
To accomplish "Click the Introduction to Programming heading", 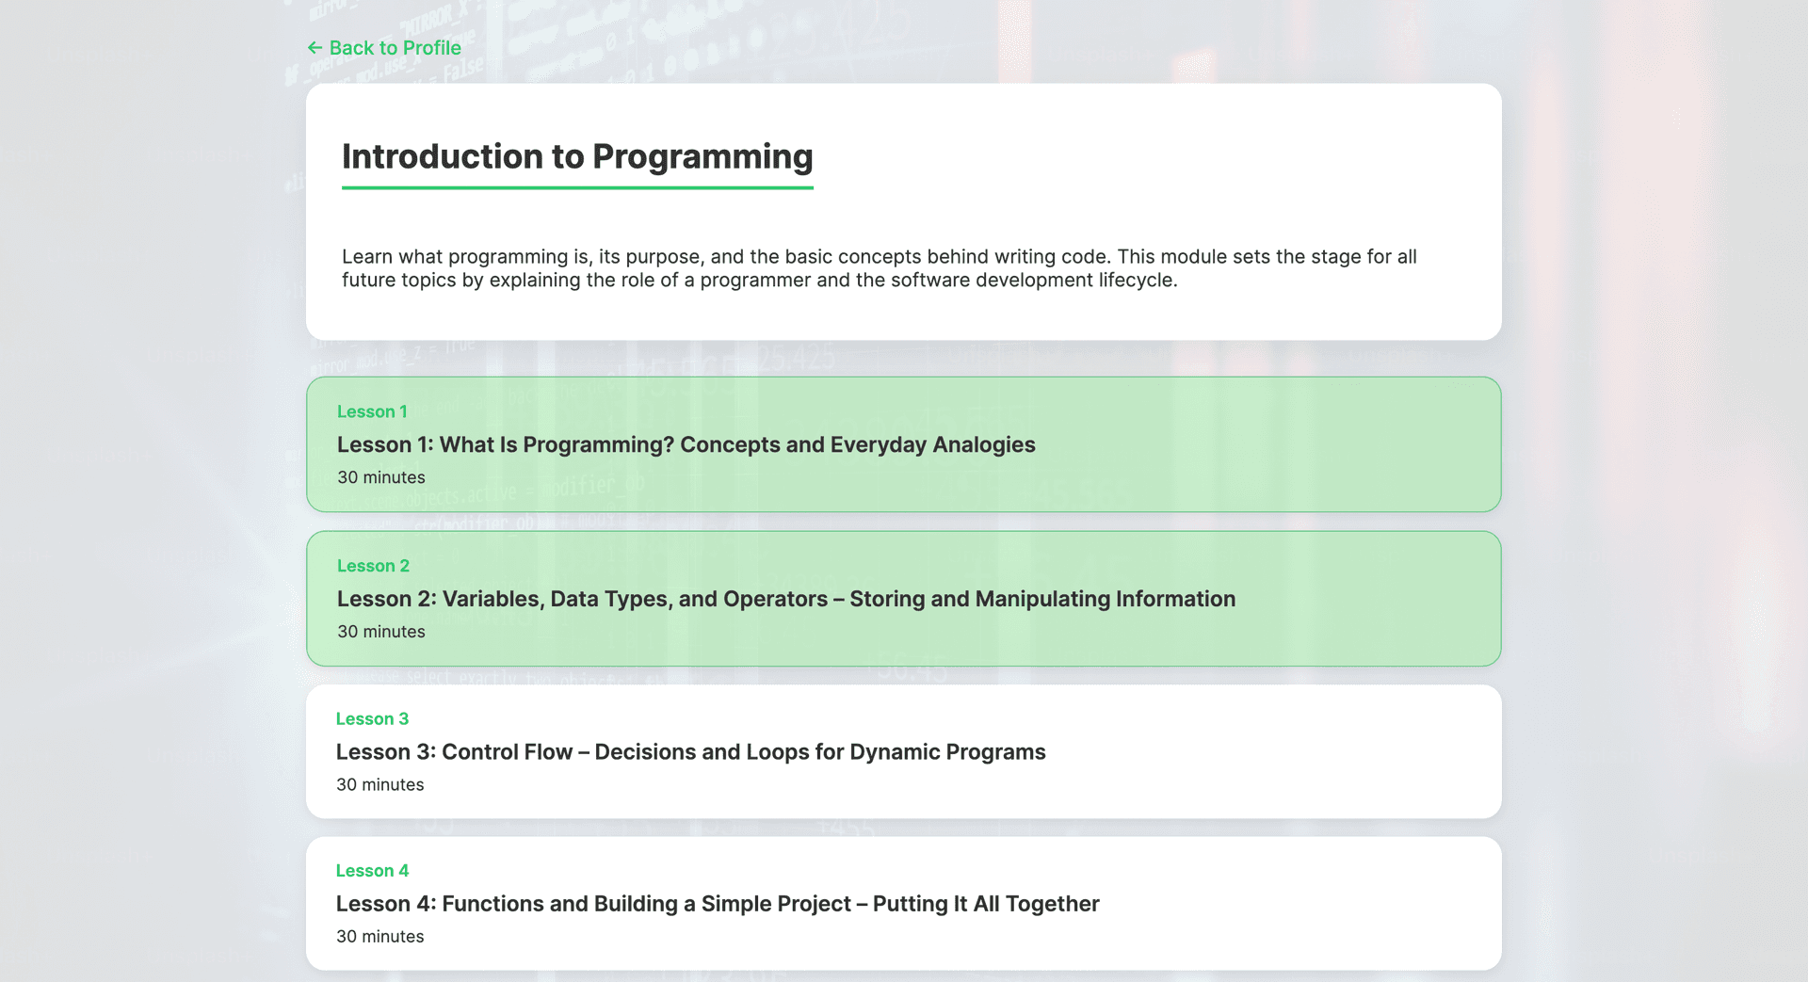I will coord(576,156).
